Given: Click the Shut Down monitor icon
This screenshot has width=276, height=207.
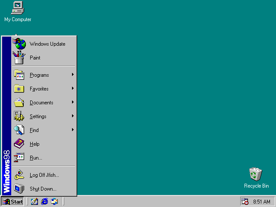Looking at the screenshot, I should pos(19,188).
